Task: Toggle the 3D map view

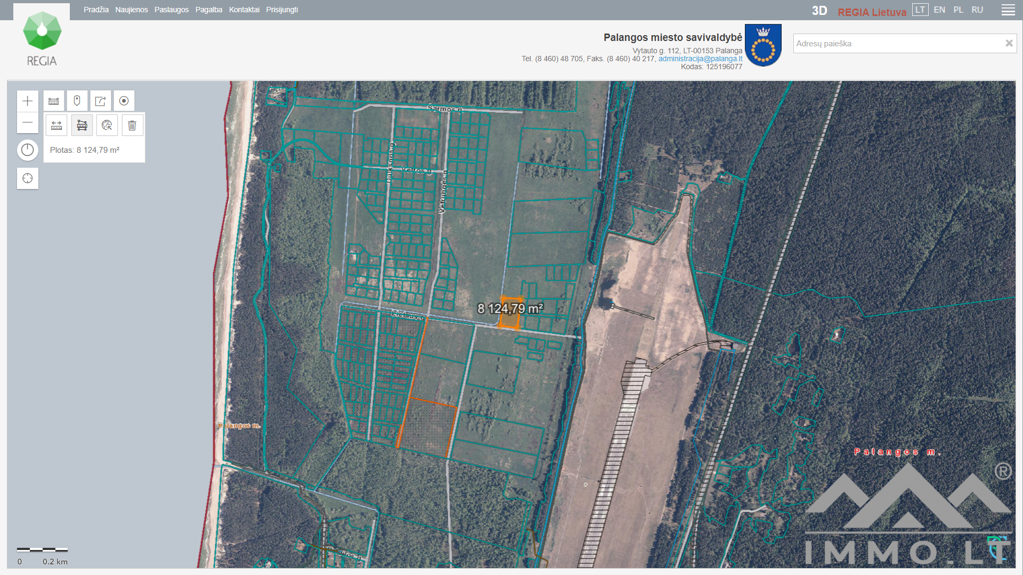Action: 819,11
